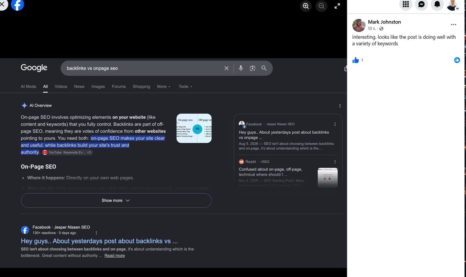The width and height of the screenshot is (466, 277).
Task: Switch to the Images tab
Action: (98, 87)
